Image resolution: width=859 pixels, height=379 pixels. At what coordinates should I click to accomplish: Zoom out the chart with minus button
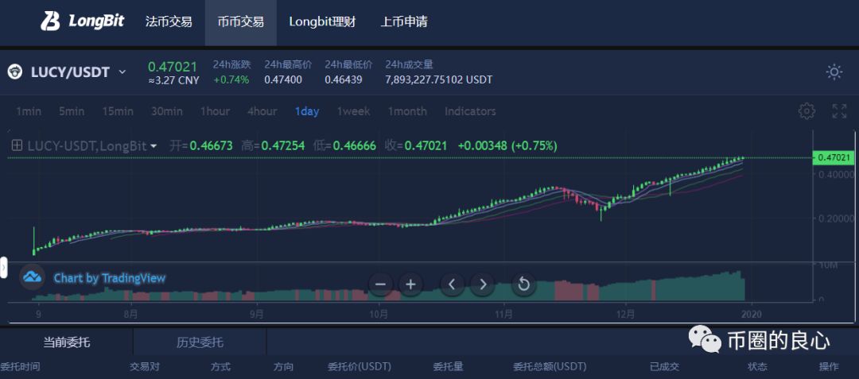pyautogui.click(x=381, y=284)
